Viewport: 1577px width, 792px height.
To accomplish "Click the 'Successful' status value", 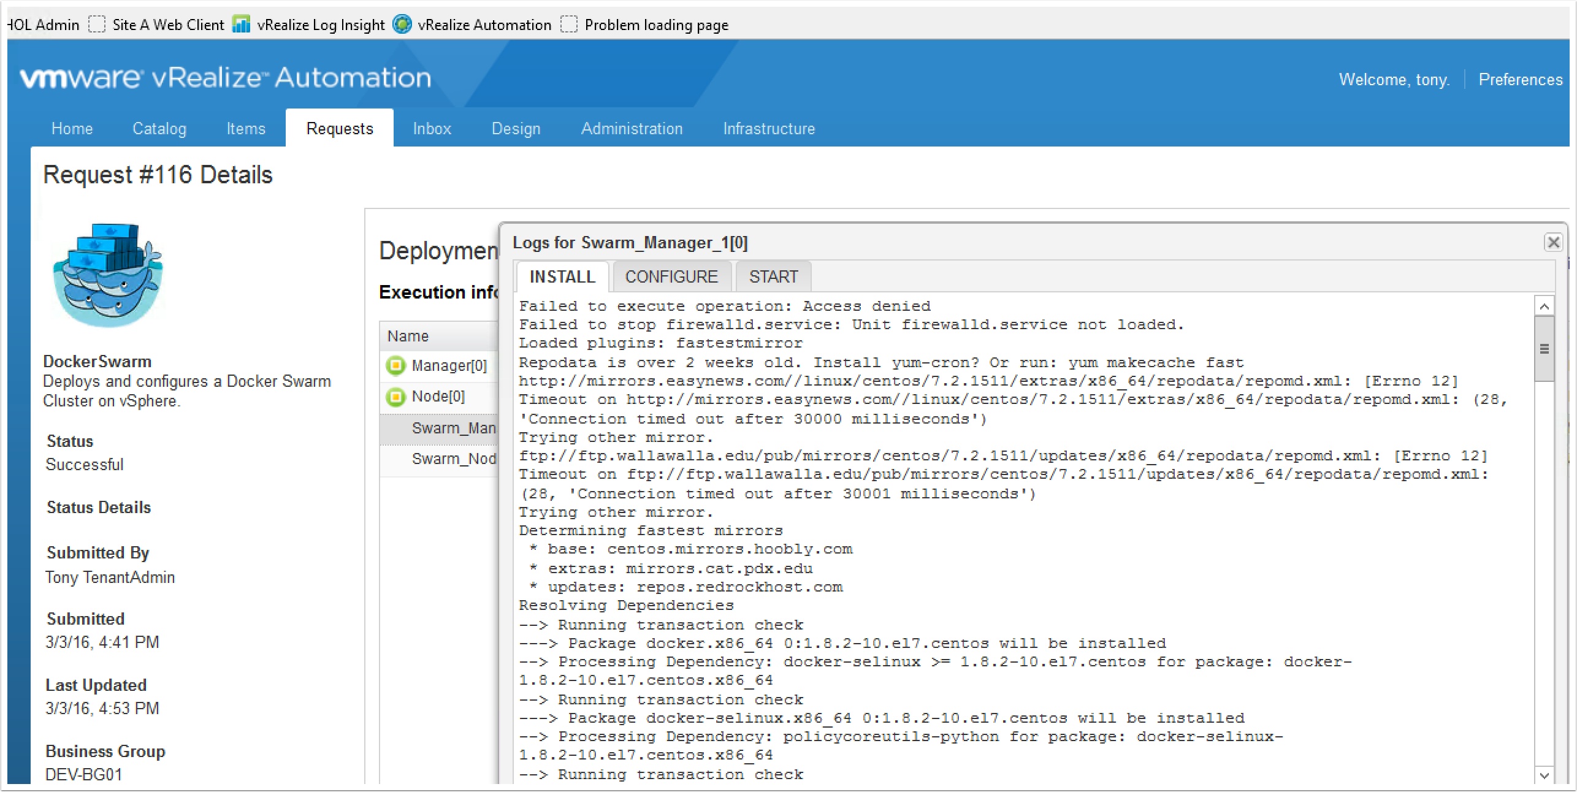I will 85,465.
